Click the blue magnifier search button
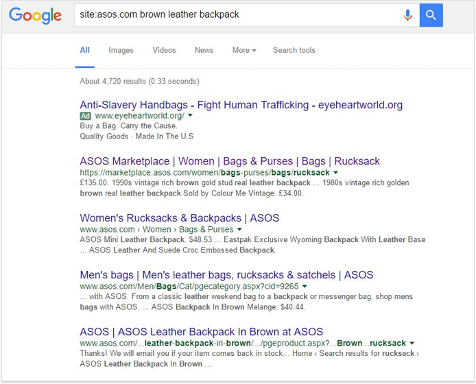 coord(431,15)
